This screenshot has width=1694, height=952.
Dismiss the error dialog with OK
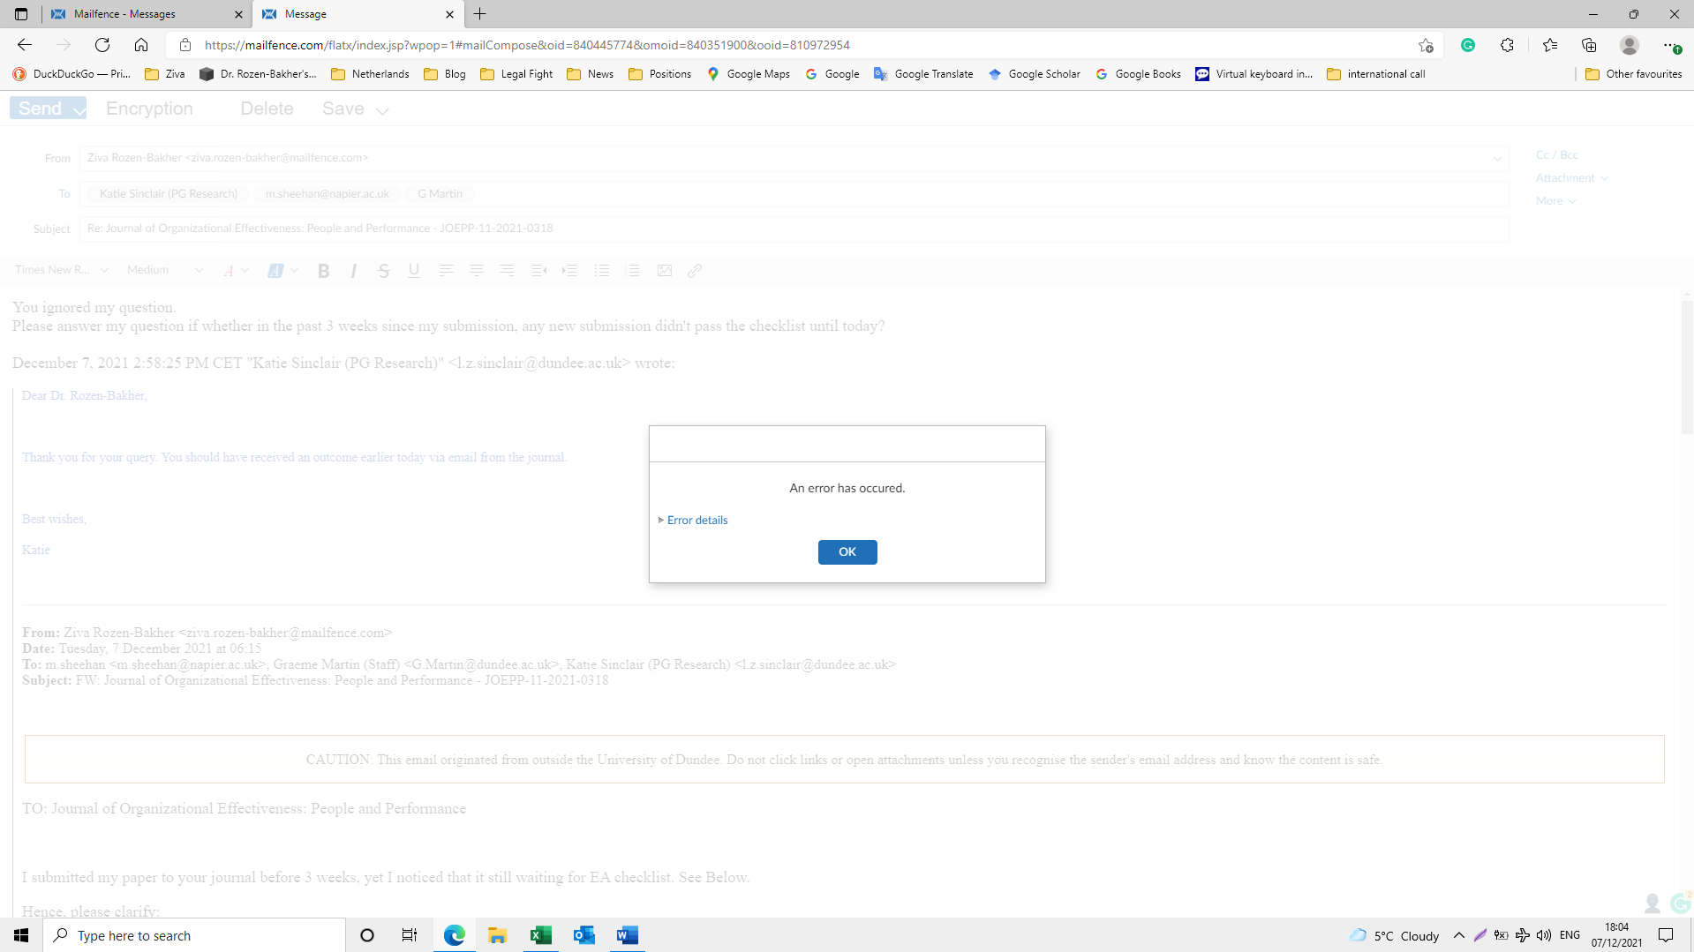(847, 551)
